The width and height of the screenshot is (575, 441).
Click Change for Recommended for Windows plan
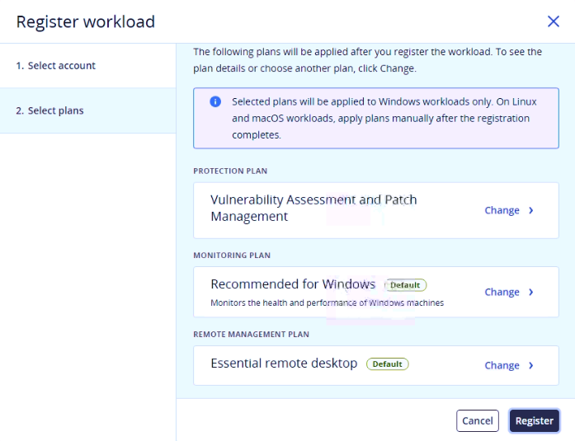pyautogui.click(x=502, y=292)
